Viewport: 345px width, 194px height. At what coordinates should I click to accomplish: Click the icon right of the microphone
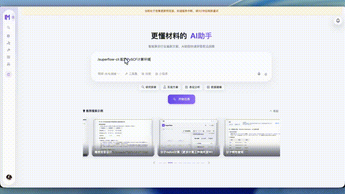point(266,74)
